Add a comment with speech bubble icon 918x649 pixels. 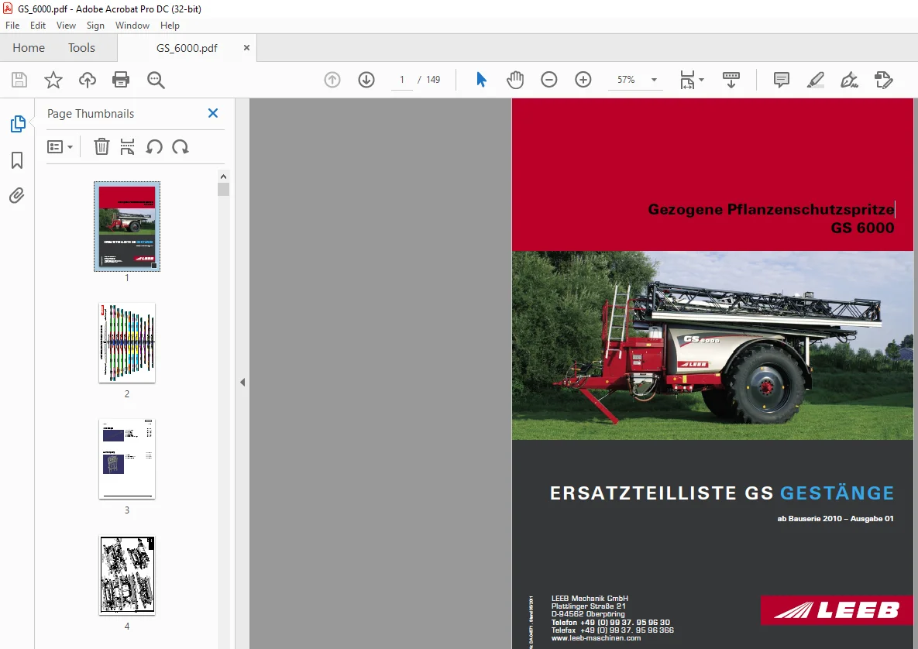point(781,80)
